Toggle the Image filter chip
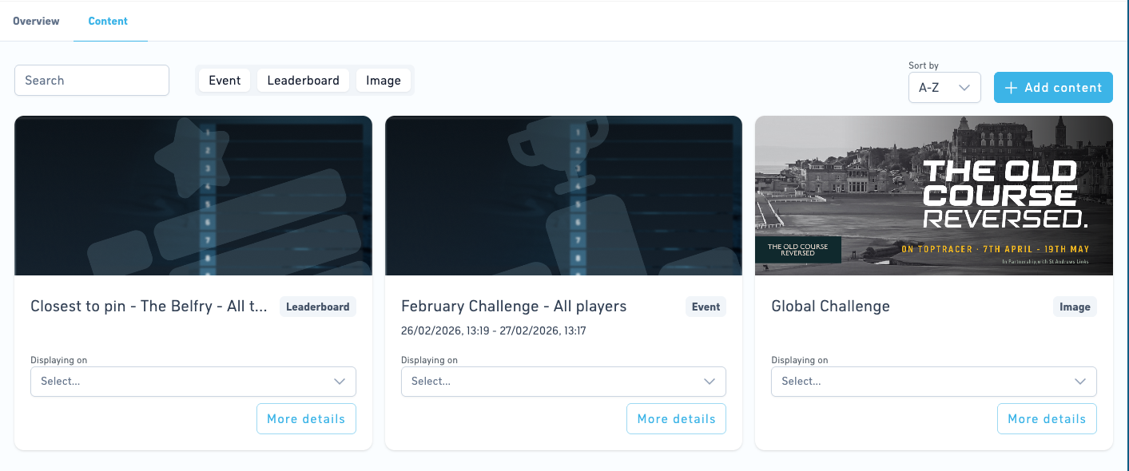 [x=384, y=80]
